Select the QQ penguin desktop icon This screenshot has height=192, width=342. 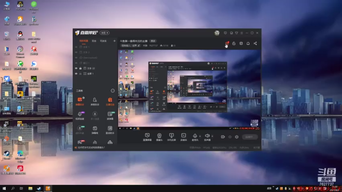(20, 36)
